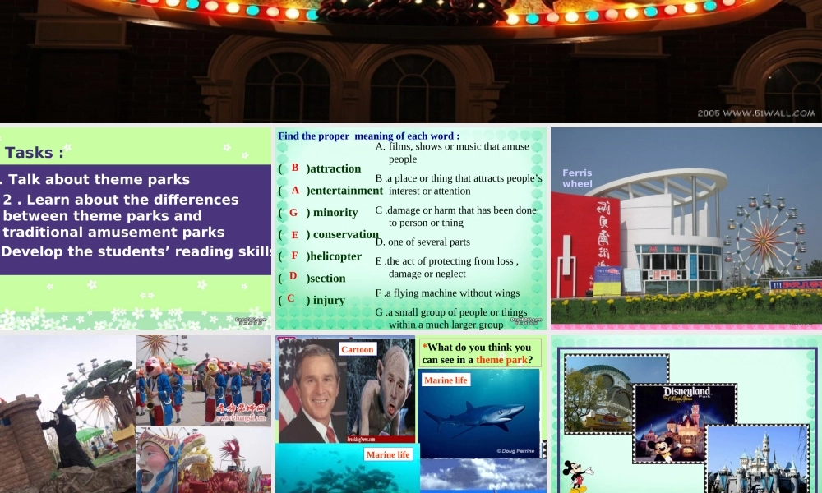Click the word 'attraction'
This screenshot has width=822, height=493.
click(335, 168)
